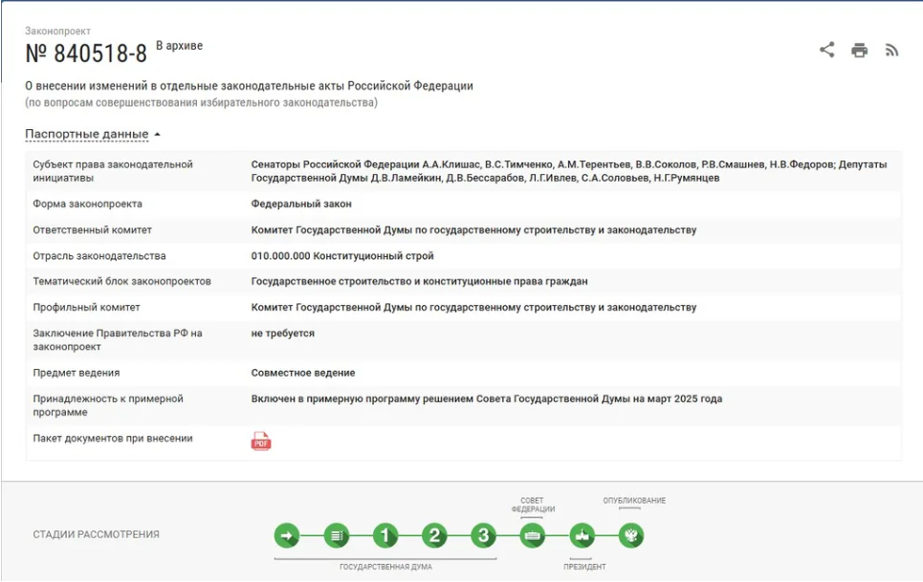Select the preliminary review stage list icon
This screenshot has height=582, width=923.
click(x=336, y=535)
